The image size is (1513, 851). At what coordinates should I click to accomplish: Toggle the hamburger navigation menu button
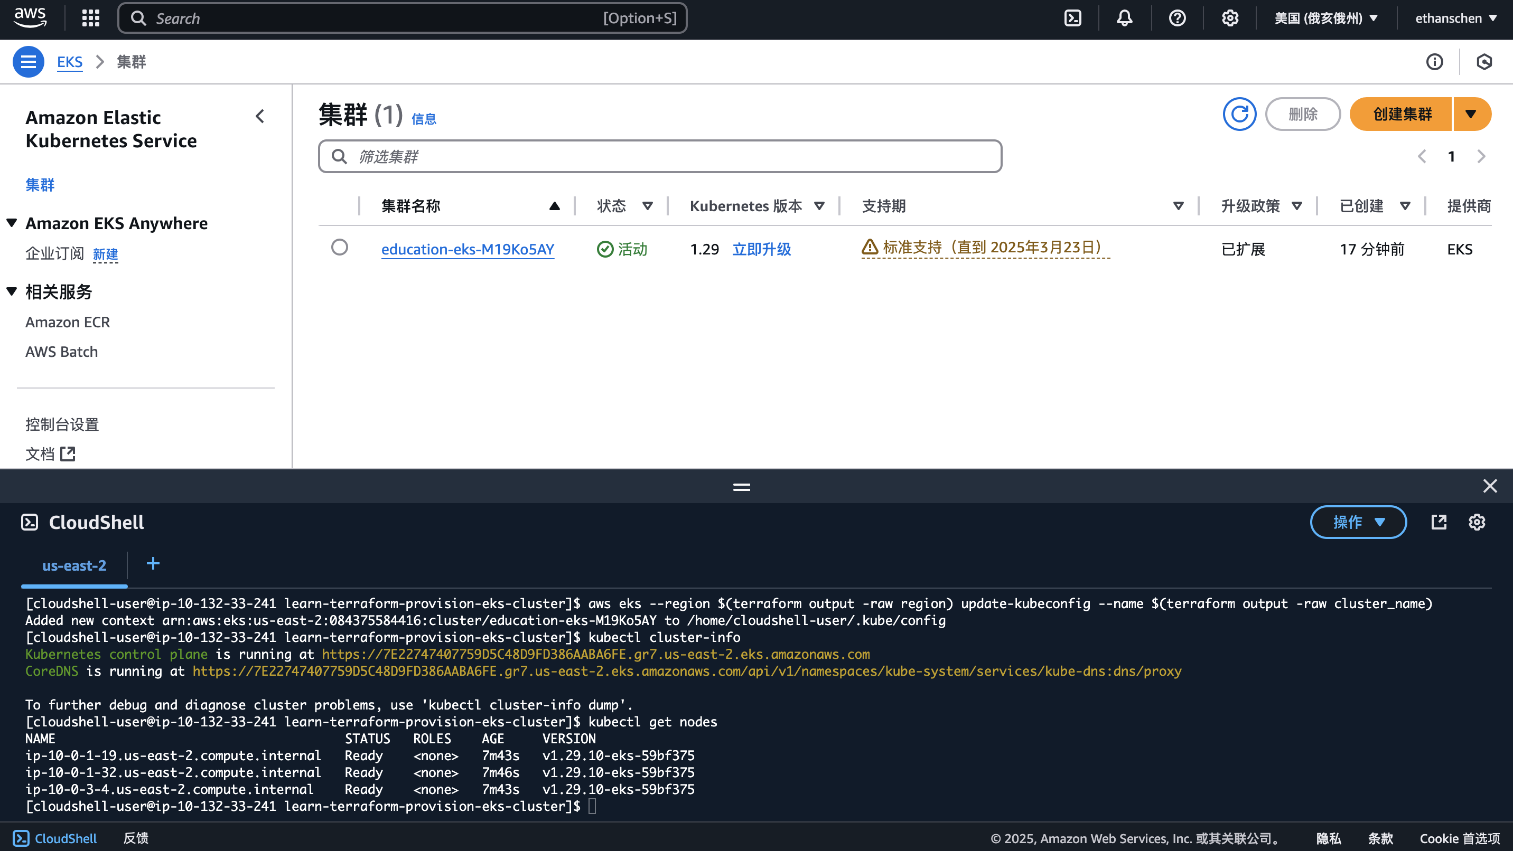[28, 62]
